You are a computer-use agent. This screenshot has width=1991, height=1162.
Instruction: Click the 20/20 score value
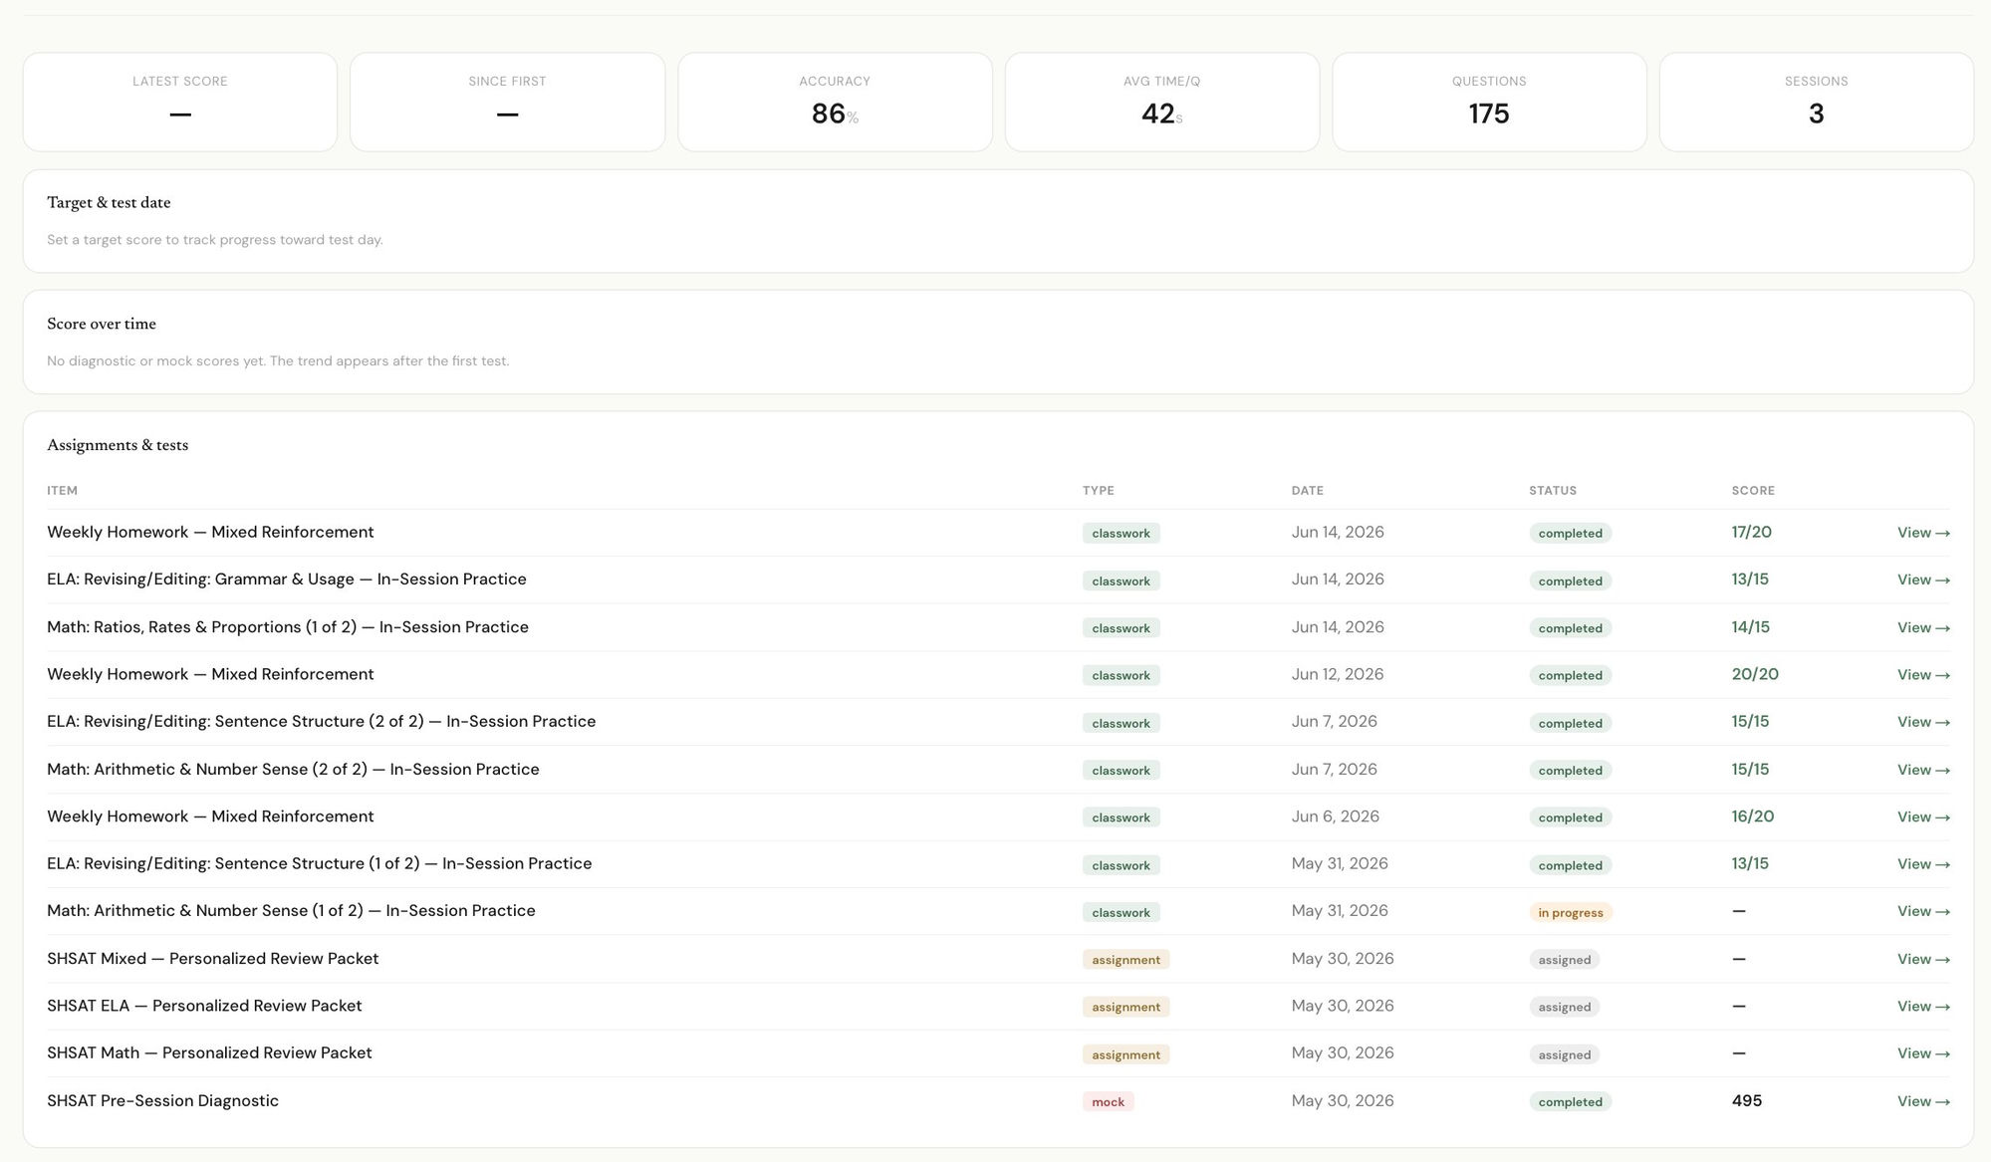click(1755, 675)
